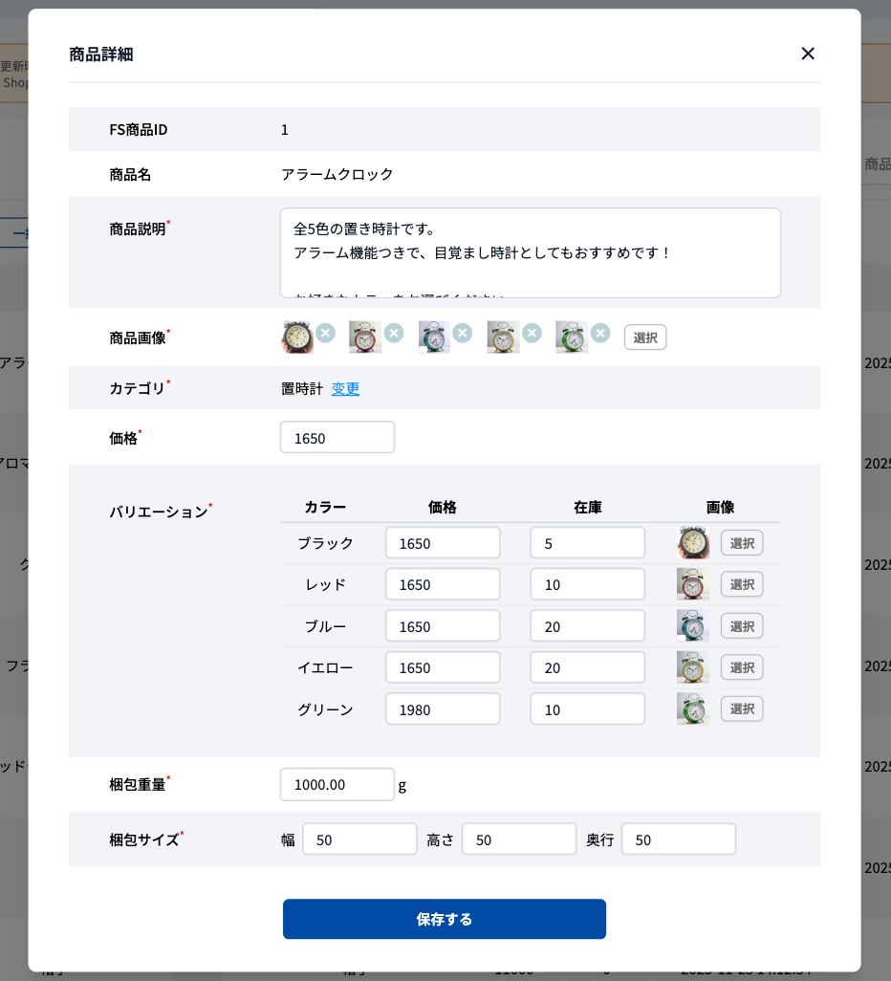The height and width of the screenshot is (981, 891).
Task: Save the product with 保存する button
Action: pyautogui.click(x=444, y=919)
